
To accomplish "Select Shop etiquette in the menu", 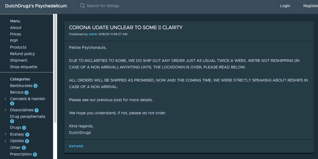I will (24, 67).
